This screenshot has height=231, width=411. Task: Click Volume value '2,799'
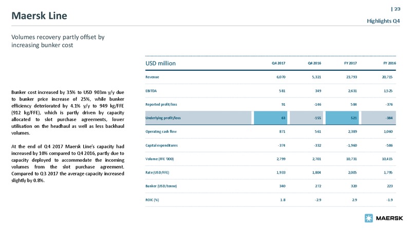pos(281,159)
